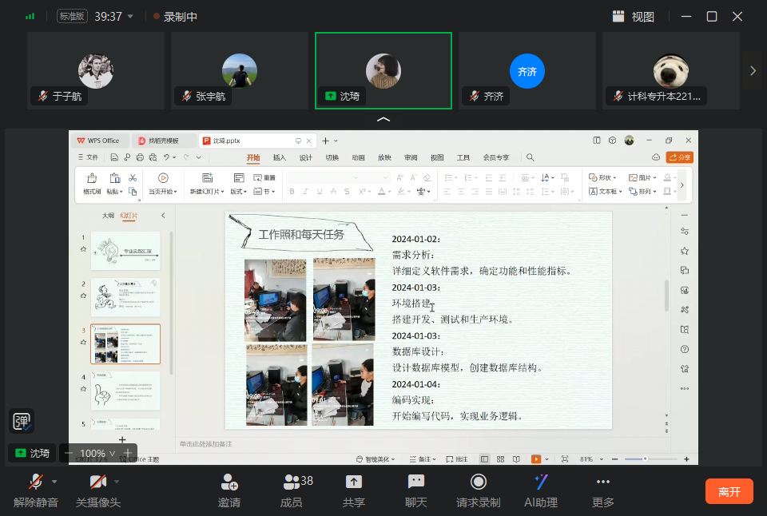The image size is (767, 516).
Task: Open the 视图 layout menu
Action: [634, 16]
